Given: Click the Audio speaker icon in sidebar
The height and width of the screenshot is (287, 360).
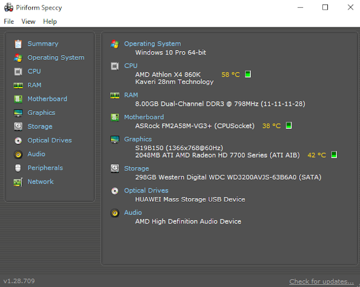Looking at the screenshot, I should click(18, 154).
